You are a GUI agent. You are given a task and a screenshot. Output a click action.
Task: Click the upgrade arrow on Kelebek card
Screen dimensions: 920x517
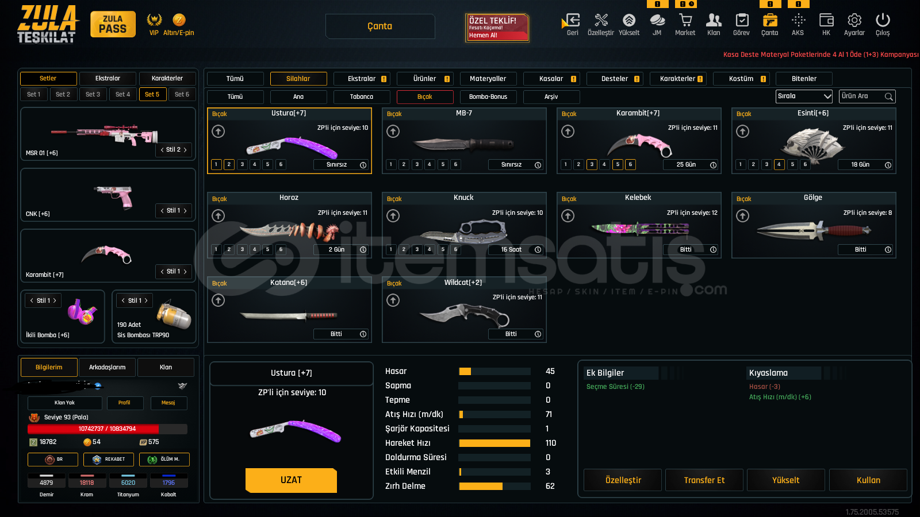pos(568,216)
